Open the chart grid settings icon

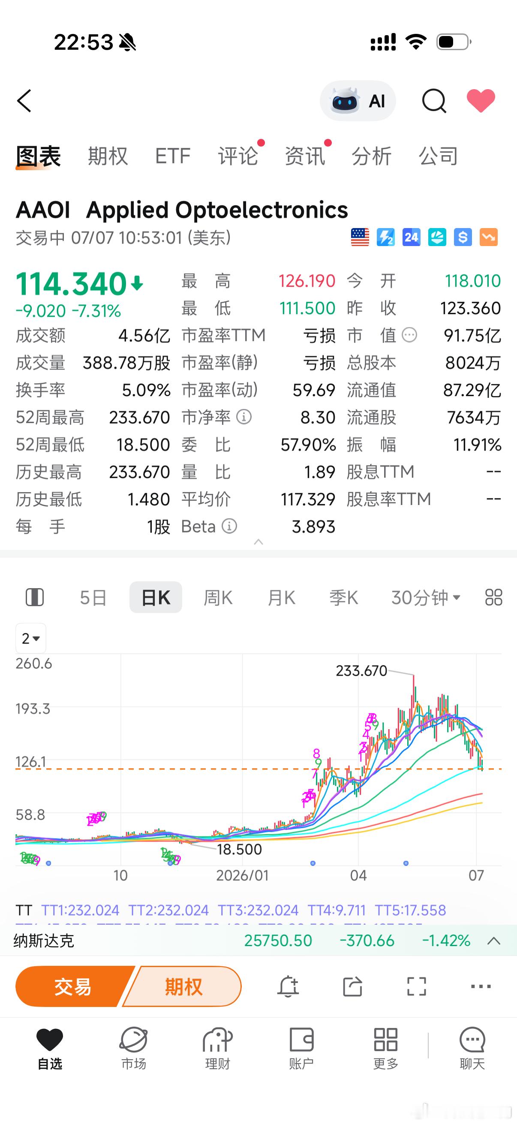[x=493, y=597]
